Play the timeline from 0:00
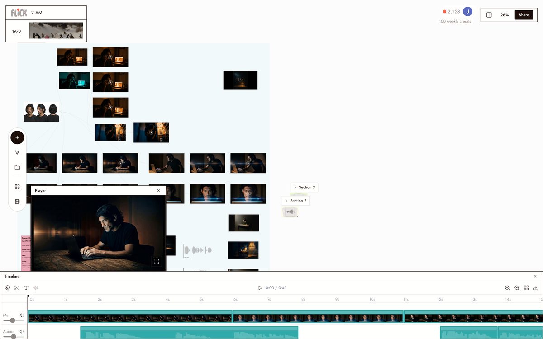The width and height of the screenshot is (543, 339). [260, 288]
